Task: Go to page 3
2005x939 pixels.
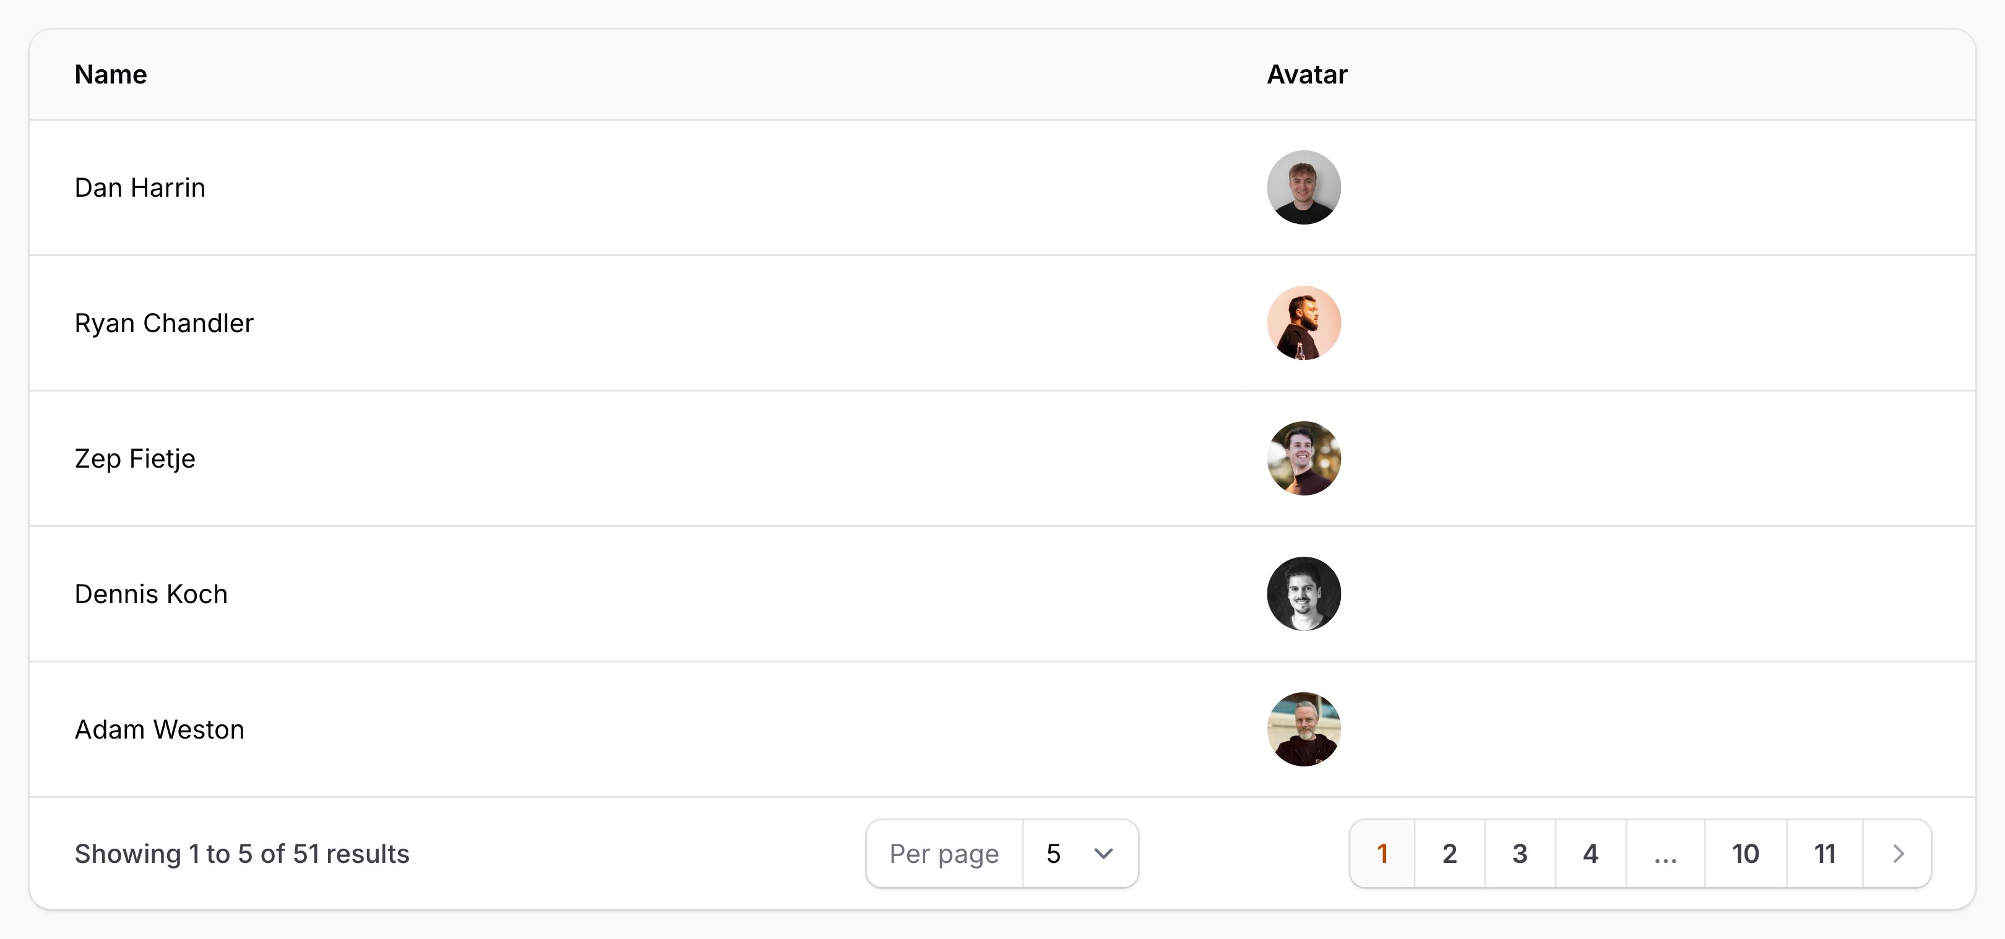Action: 1519,854
